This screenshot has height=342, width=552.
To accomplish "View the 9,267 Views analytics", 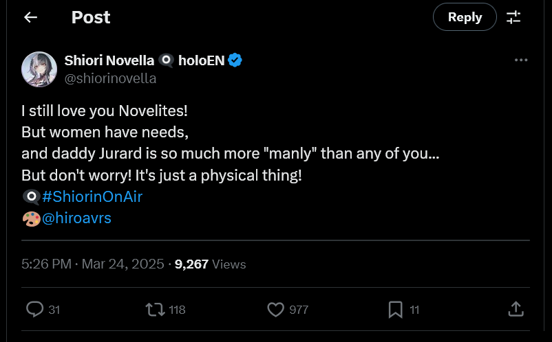I will [211, 264].
